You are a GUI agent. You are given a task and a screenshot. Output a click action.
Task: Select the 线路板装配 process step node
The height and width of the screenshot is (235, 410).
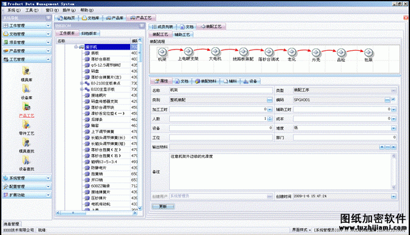click(x=243, y=51)
